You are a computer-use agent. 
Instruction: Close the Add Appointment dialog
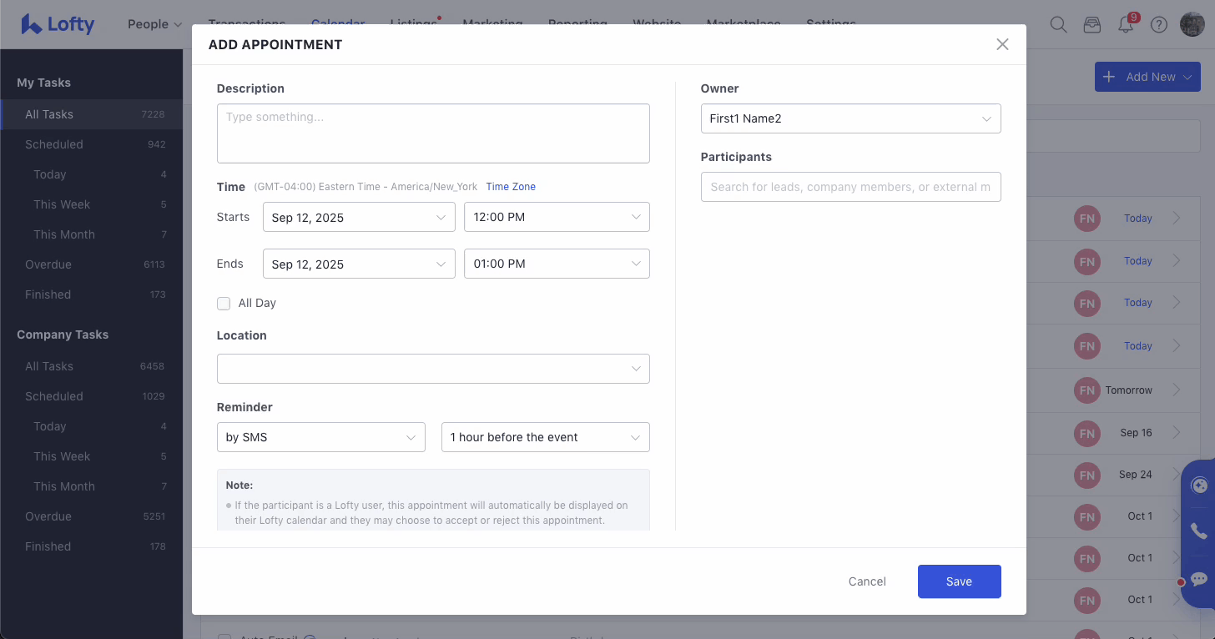click(x=1002, y=44)
